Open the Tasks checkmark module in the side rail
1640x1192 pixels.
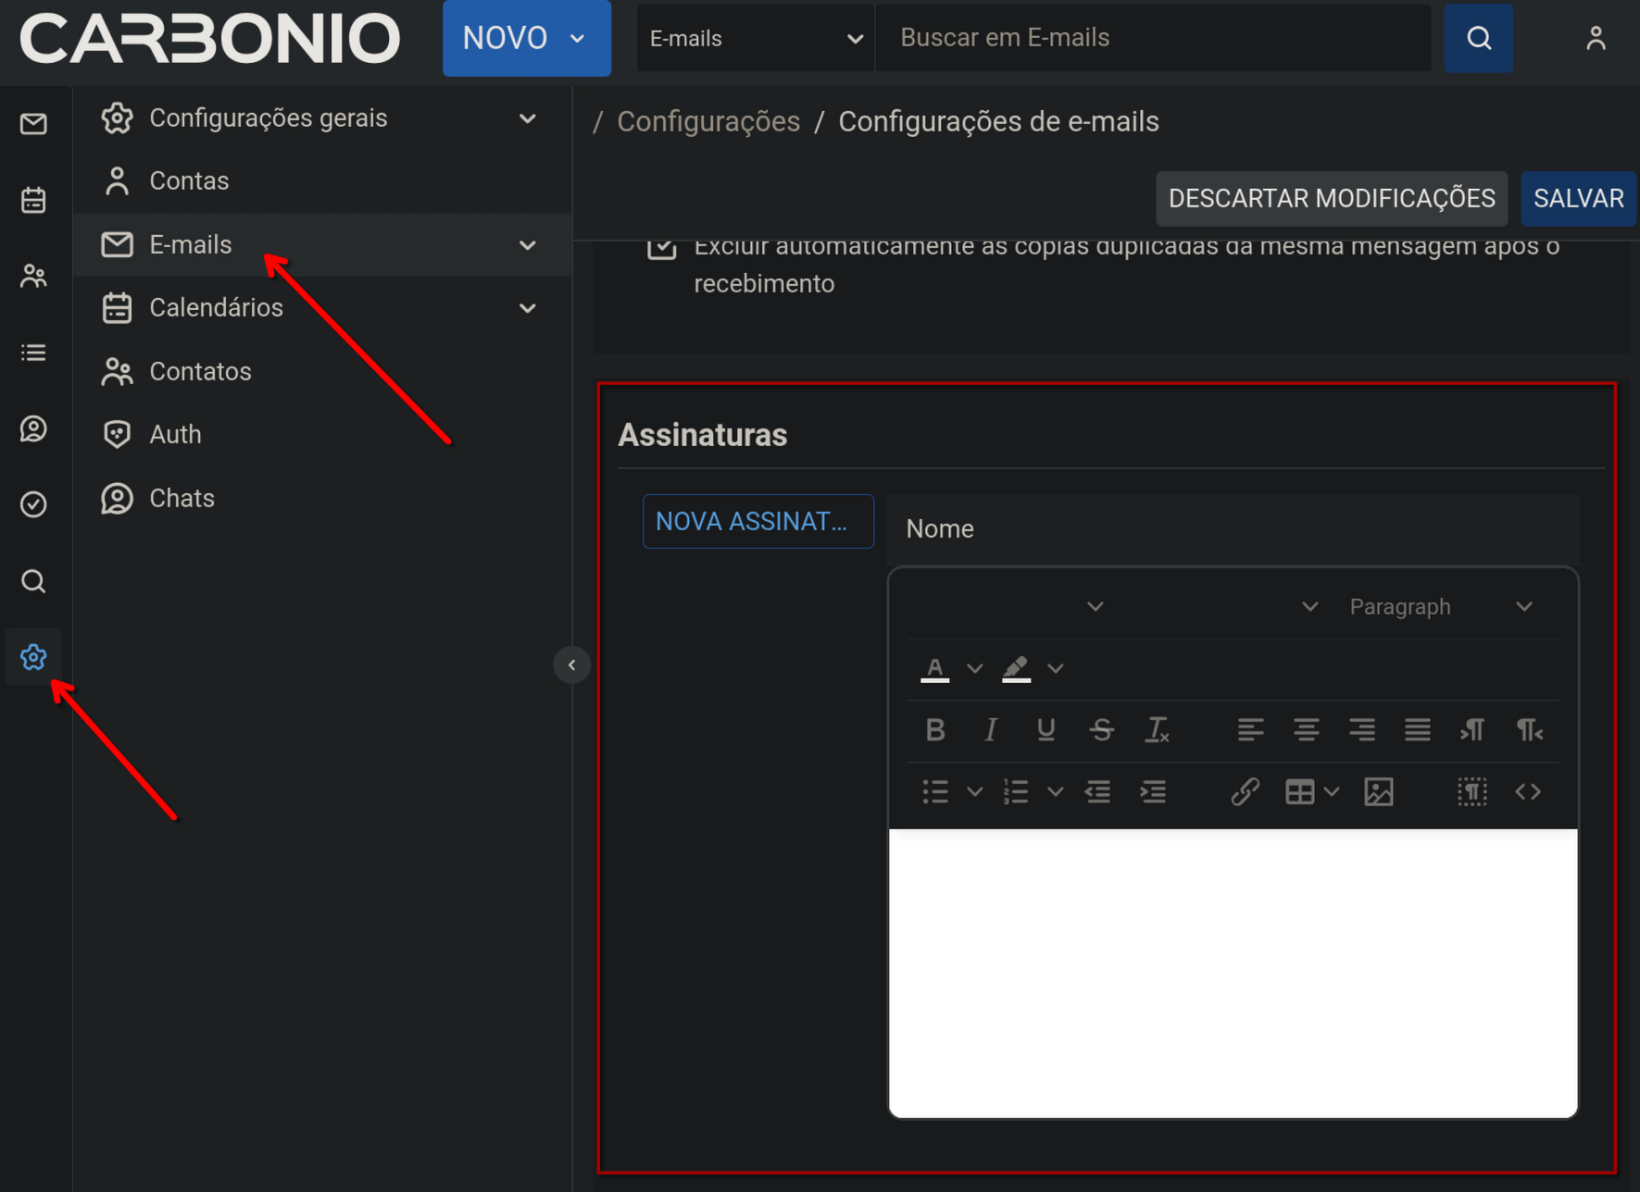pos(34,504)
